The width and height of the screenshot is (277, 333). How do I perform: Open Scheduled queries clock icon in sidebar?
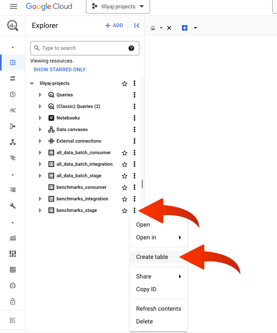[x=13, y=94]
